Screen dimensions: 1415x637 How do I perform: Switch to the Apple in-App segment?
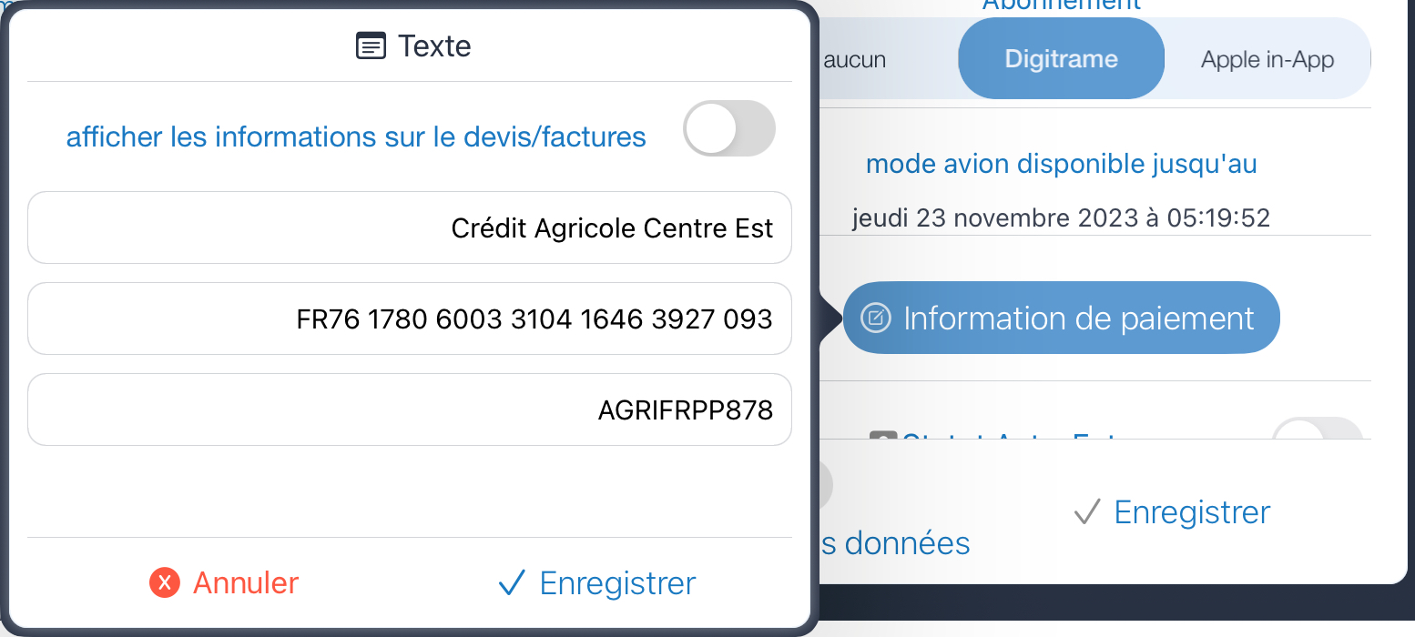pos(1267,60)
